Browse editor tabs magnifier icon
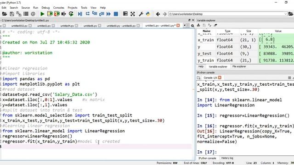Image resolution: width=294 pixels, height=165 pixels. click(x=192, y=26)
